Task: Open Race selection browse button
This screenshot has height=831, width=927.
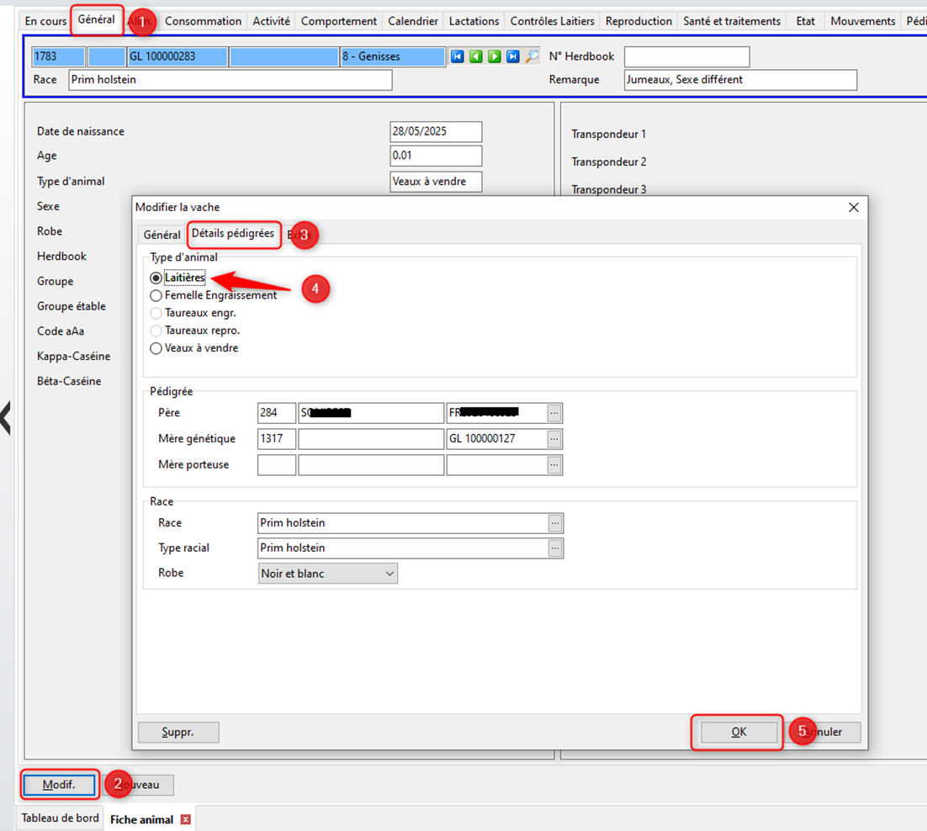Action: [x=554, y=523]
